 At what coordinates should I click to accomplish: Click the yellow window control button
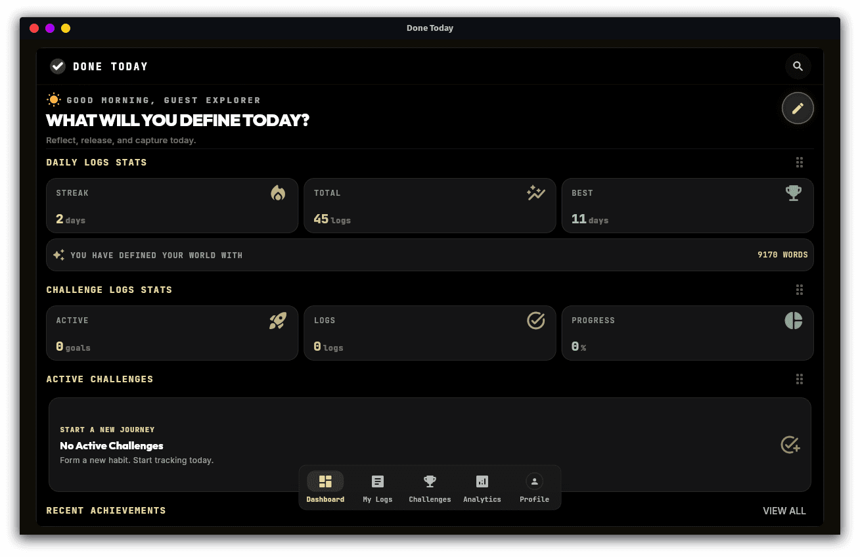click(x=66, y=28)
